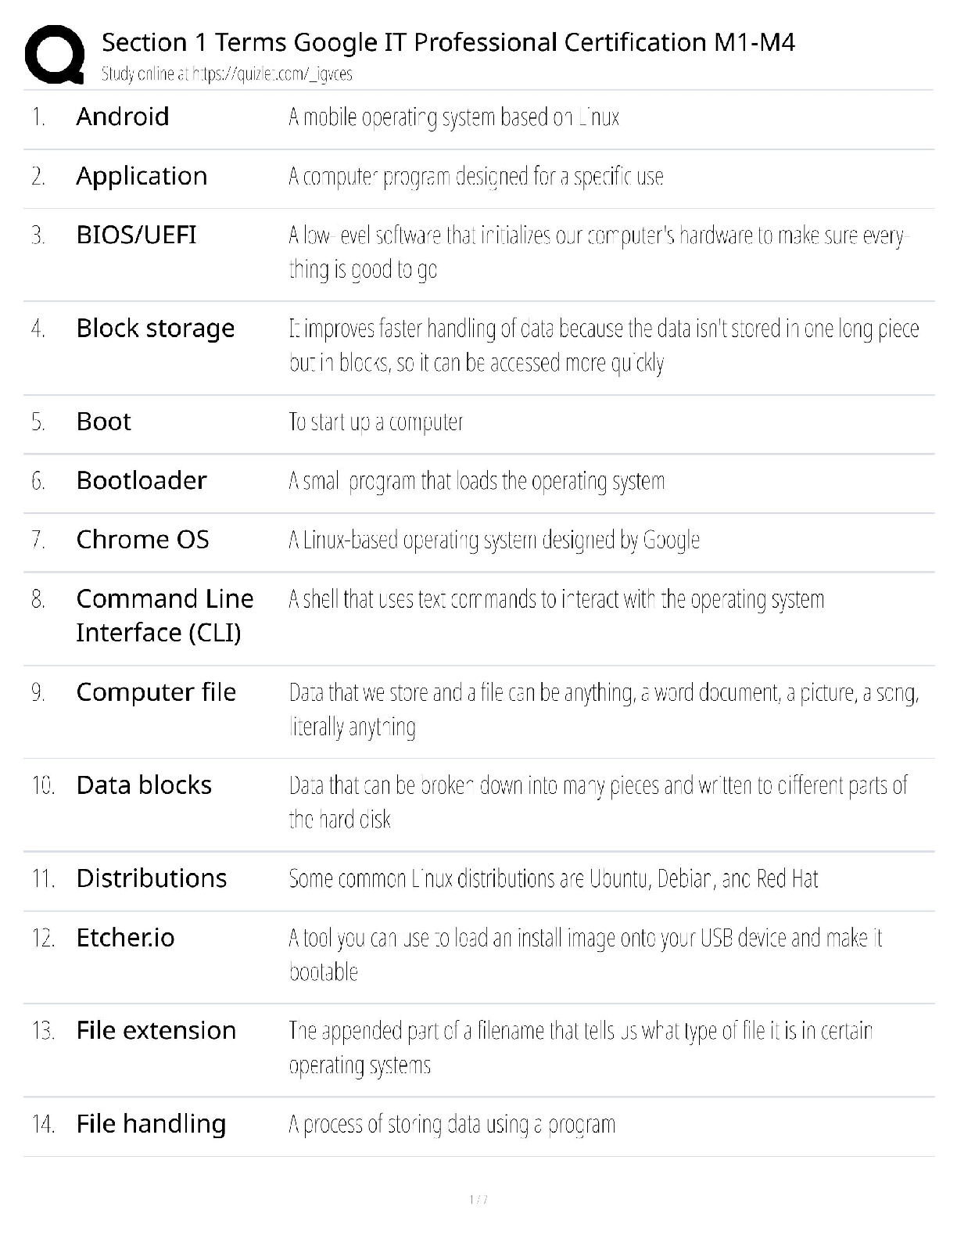Select the Chrome OS term
Image resolution: width=957 pixels, height=1239 pixels.
coord(142,540)
